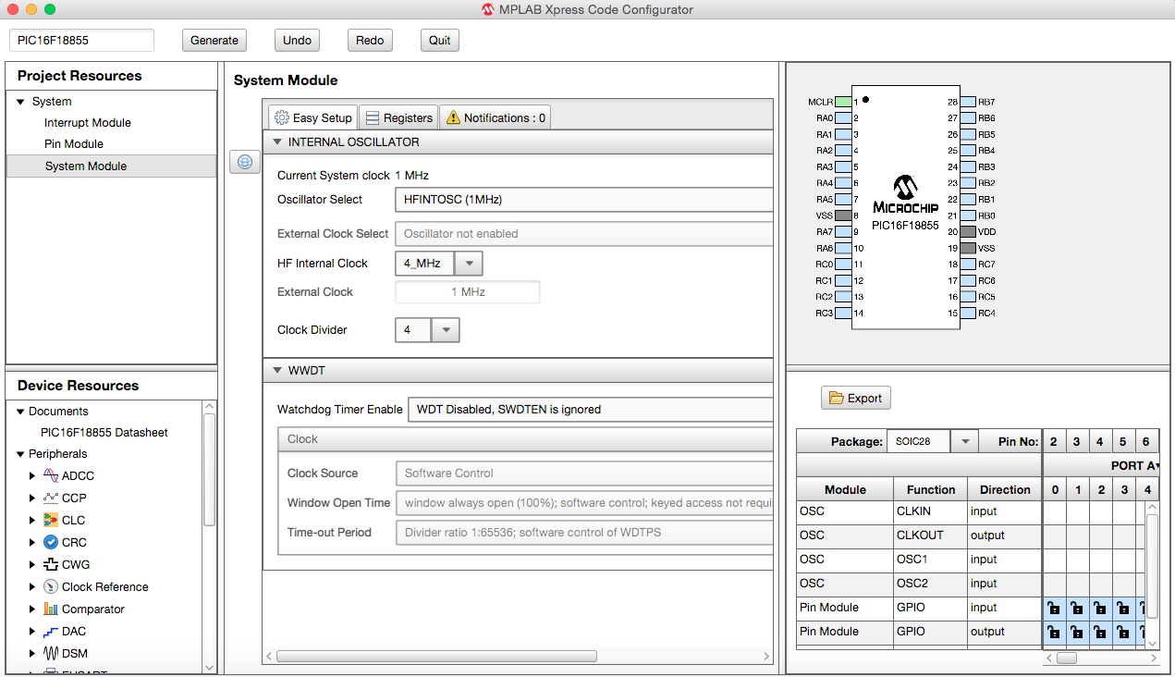1175x677 pixels.
Task: Toggle the GPIO input lock on pin 5
Action: pyautogui.click(x=1123, y=608)
